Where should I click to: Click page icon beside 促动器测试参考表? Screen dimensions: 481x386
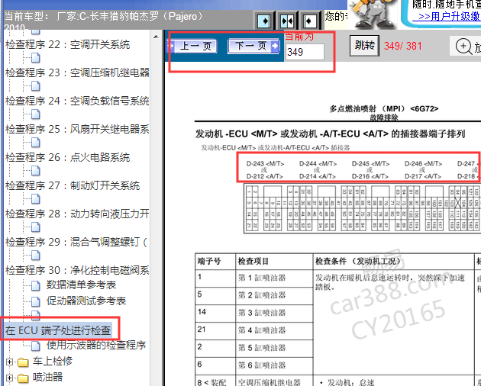point(36,301)
